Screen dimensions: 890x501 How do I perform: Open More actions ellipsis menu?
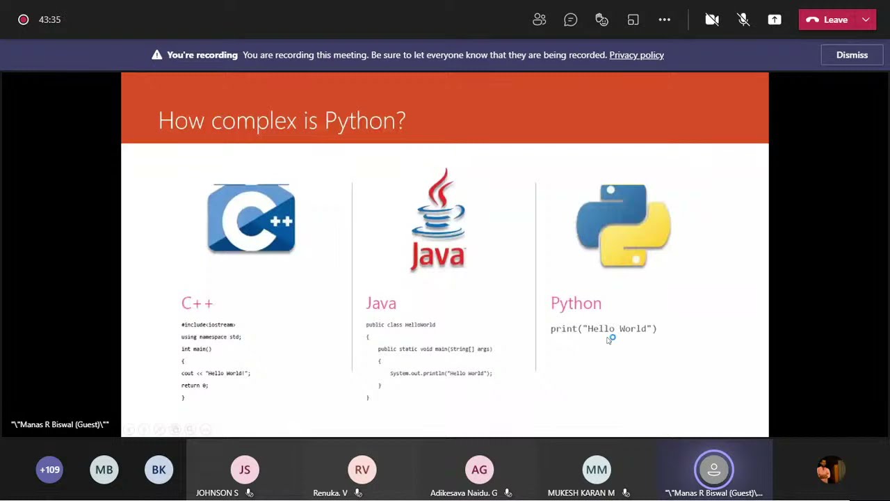point(665,19)
